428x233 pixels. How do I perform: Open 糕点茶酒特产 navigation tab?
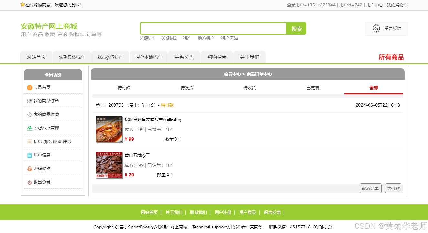click(x=110, y=57)
